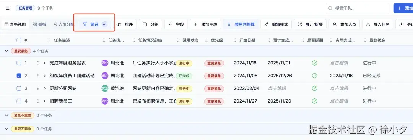Click drag handle of 开始日期 column header
The image size is (413, 140).
pyautogui.click(x=235, y=40)
